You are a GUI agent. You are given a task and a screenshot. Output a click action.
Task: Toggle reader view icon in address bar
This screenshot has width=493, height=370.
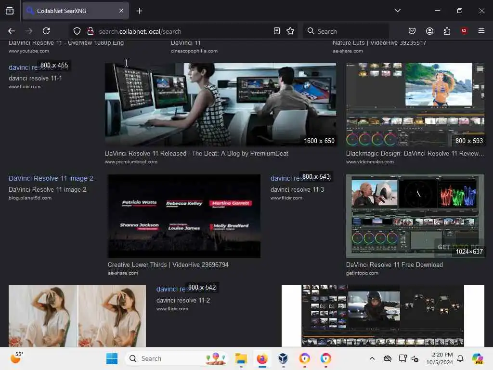(277, 31)
